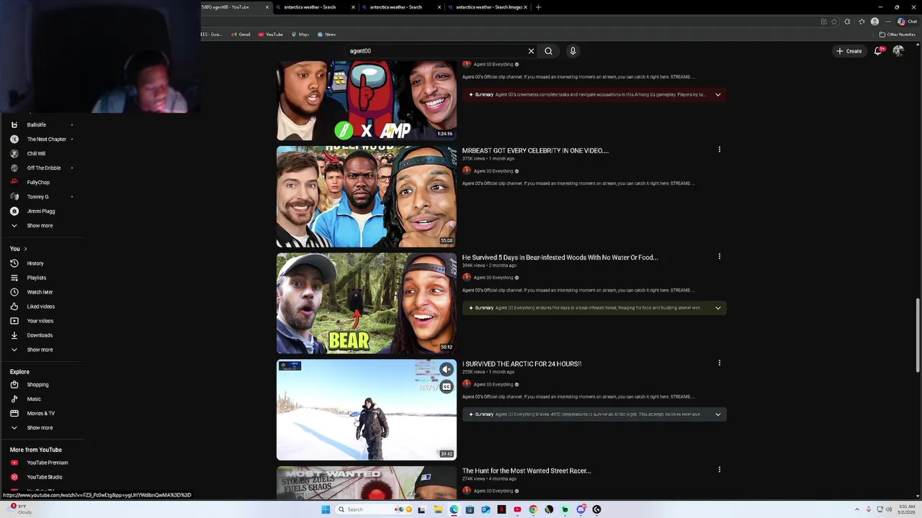Play the Among Us AMP video thumbnail
This screenshot has height=518, width=922.
367,100
